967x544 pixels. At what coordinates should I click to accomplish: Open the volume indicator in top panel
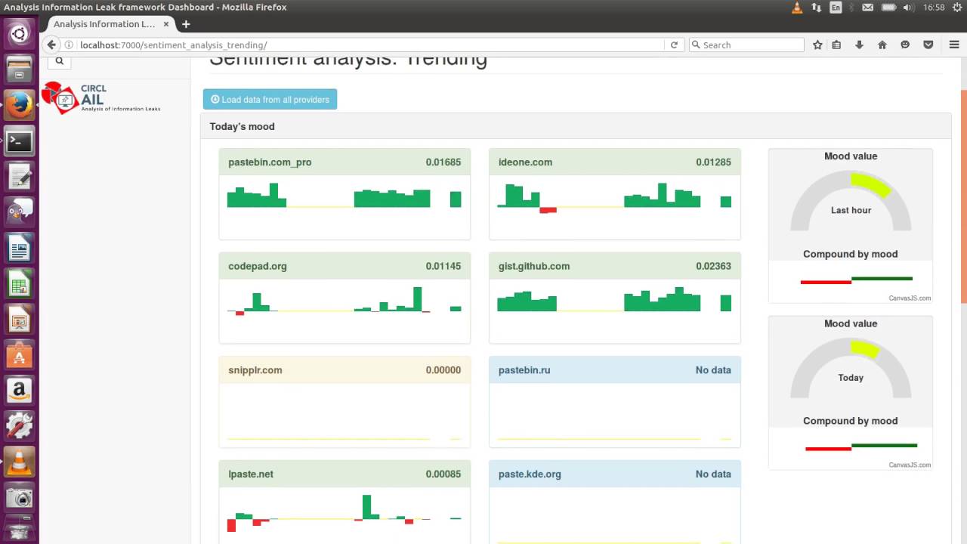pos(907,8)
